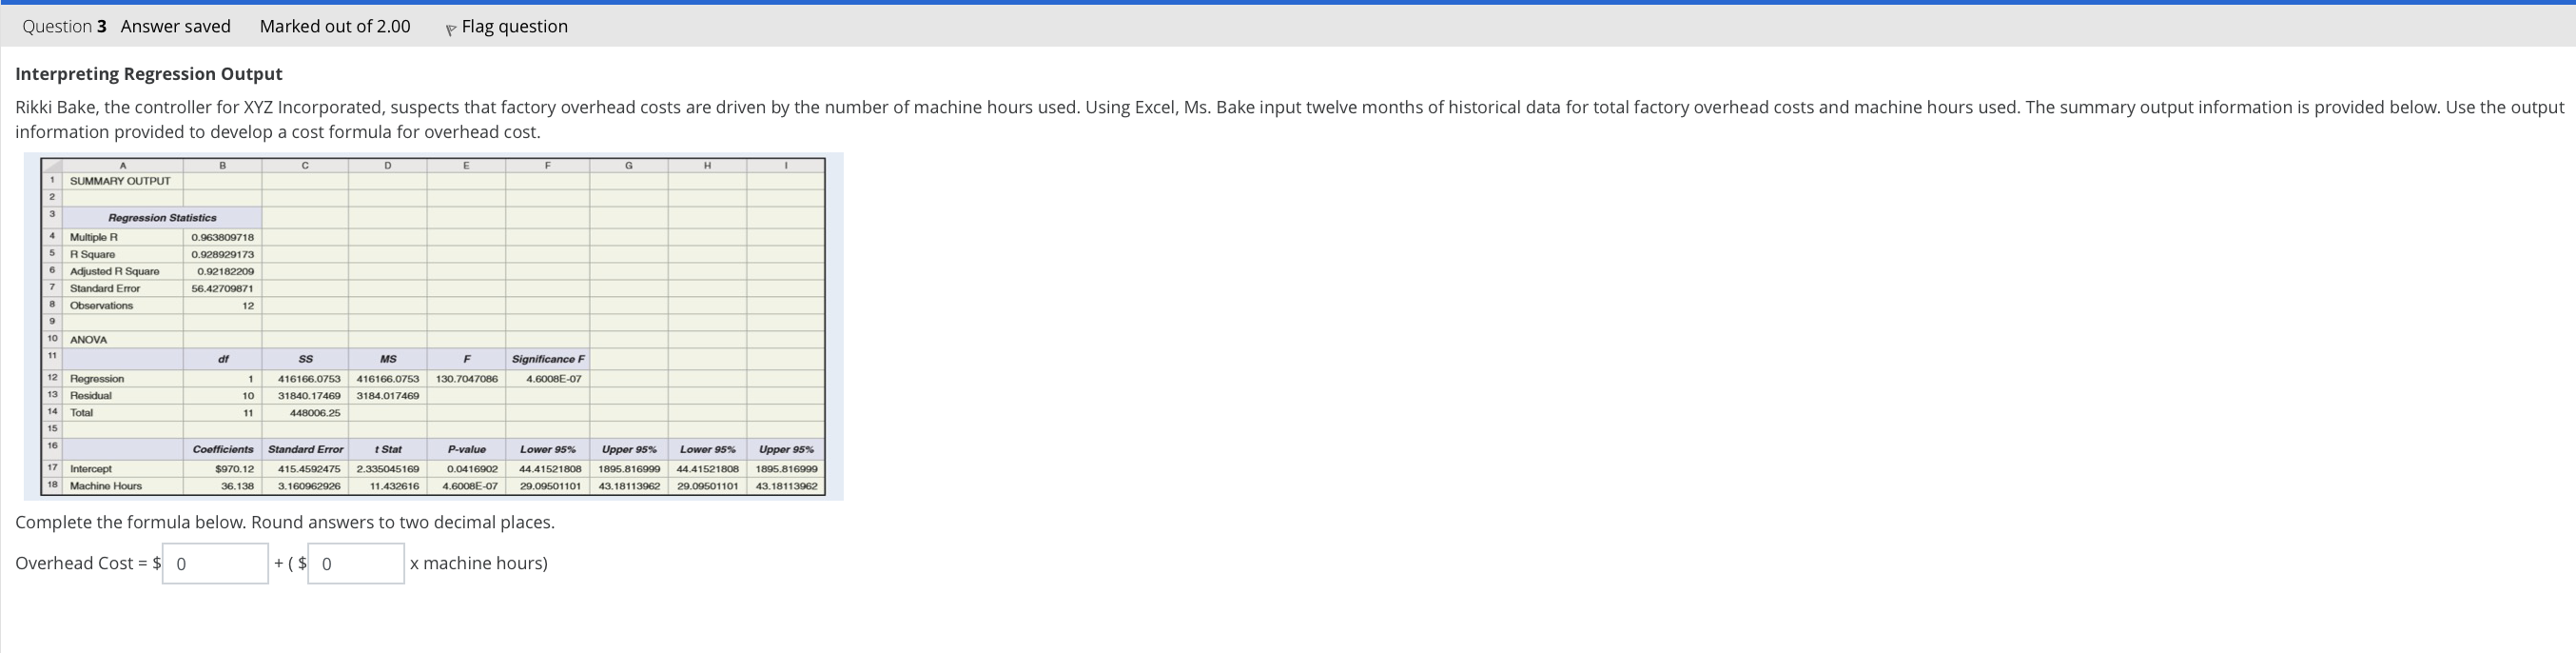Click the 'Adjusted R Square' row label
This screenshot has height=653, width=2576.
coord(114,271)
